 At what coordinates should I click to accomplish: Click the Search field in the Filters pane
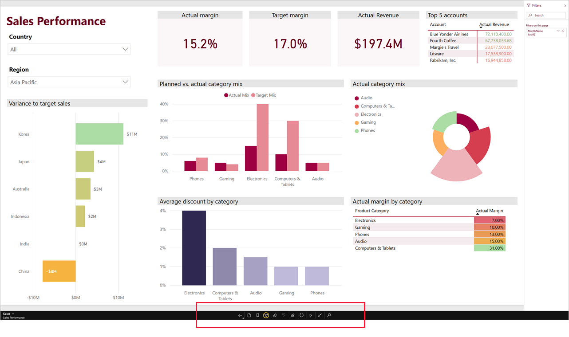pyautogui.click(x=545, y=15)
